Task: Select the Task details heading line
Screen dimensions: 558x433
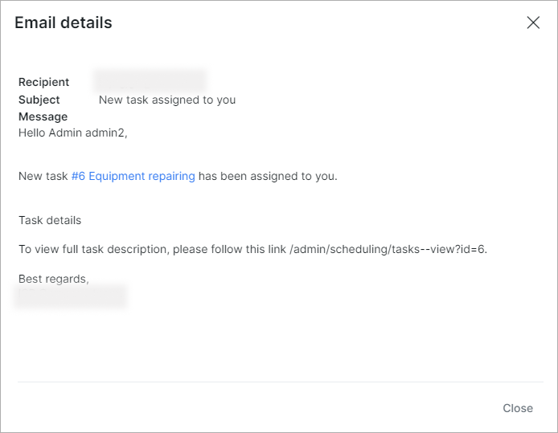Action: point(50,220)
